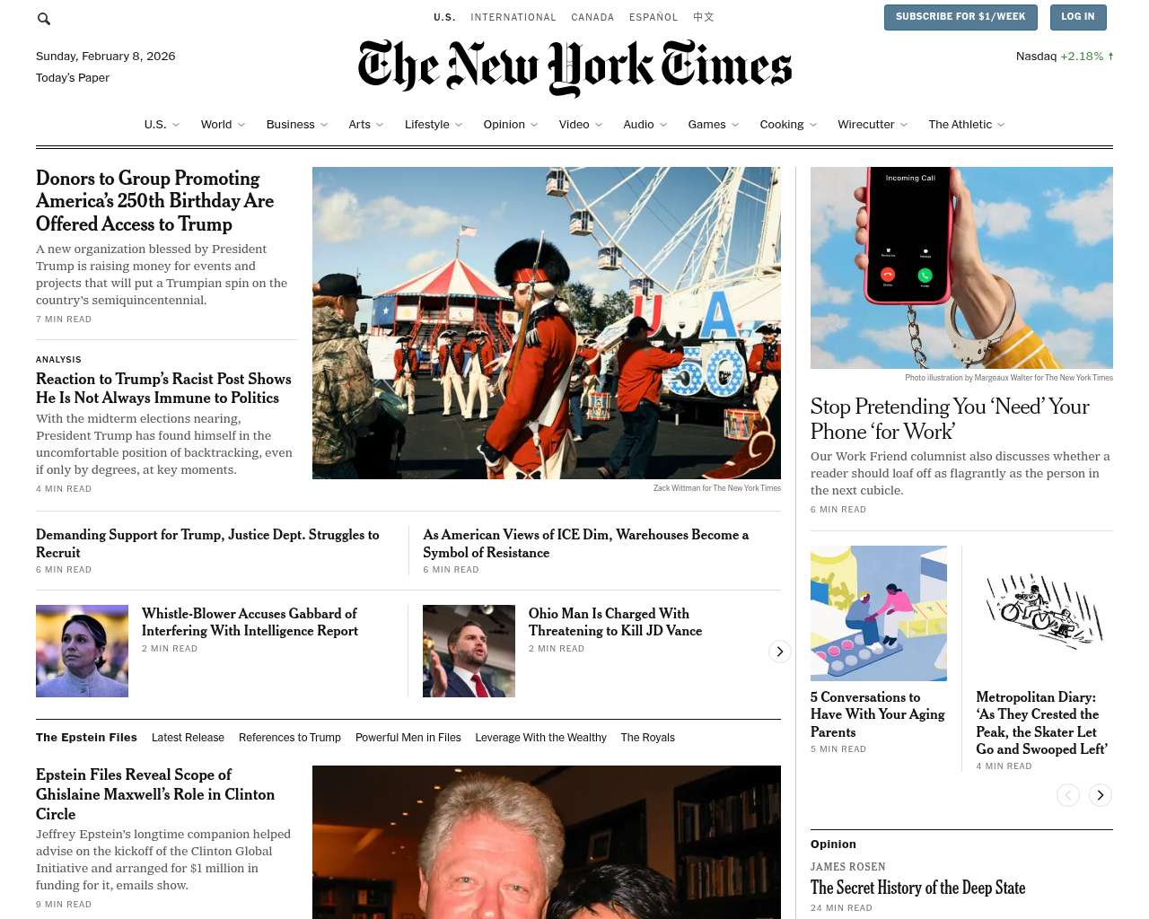This screenshot has height=919, width=1149.
Task: Expand the Cooking section dropdown
Action: 813,125
